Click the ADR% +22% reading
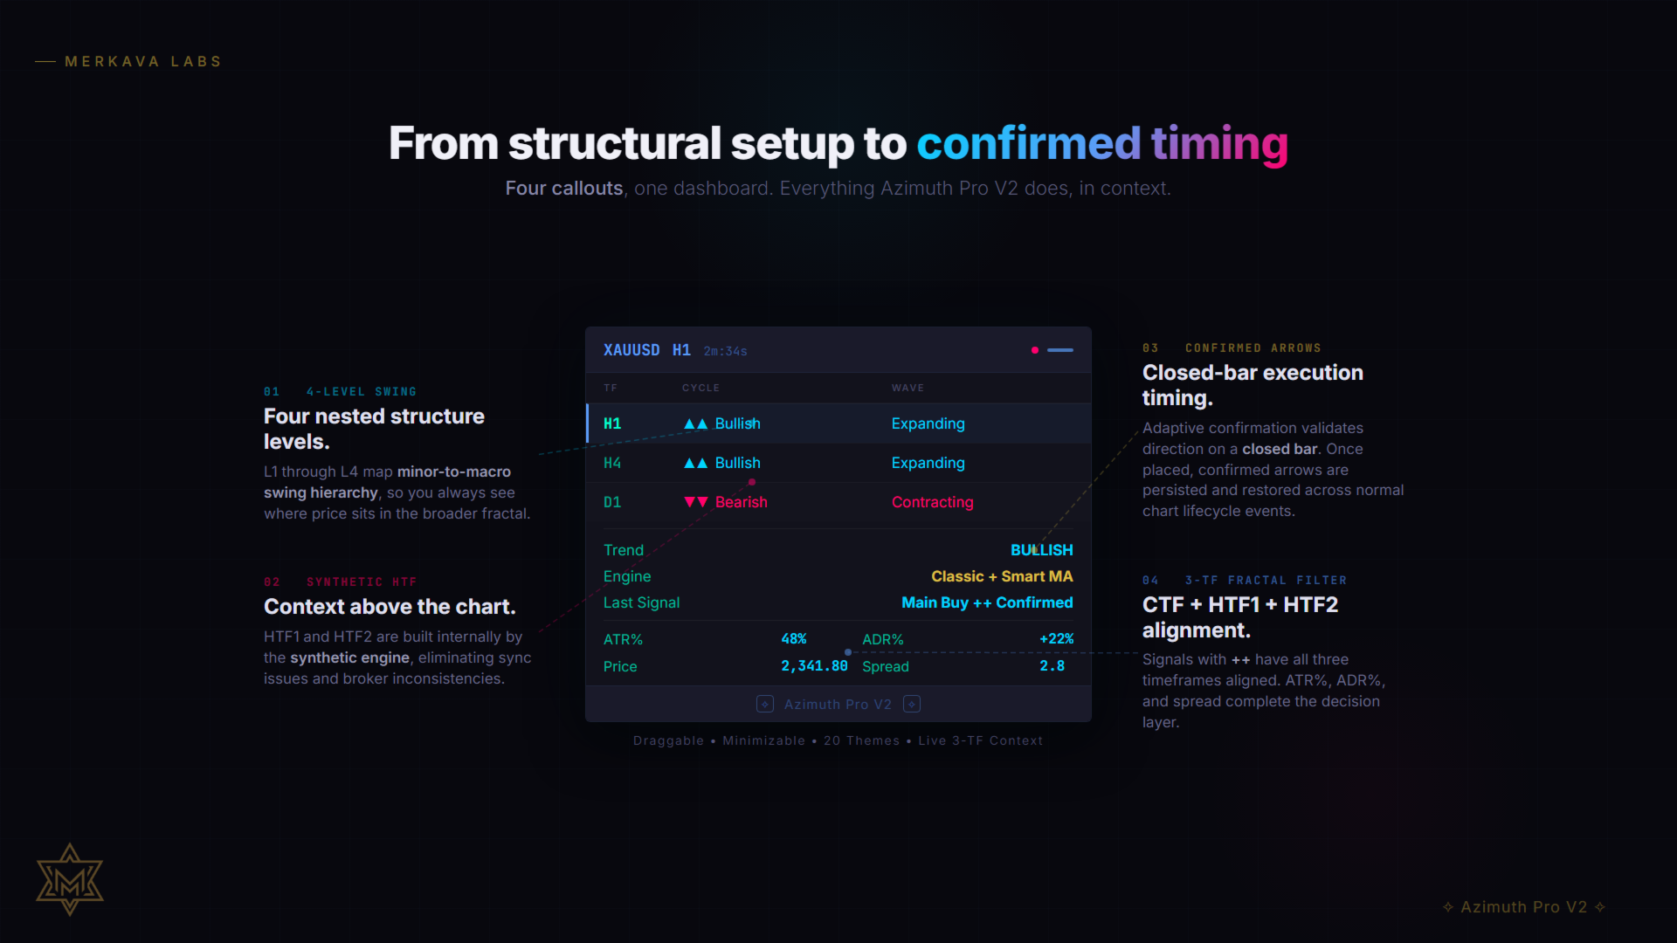The height and width of the screenshot is (943, 1677). (1056, 639)
